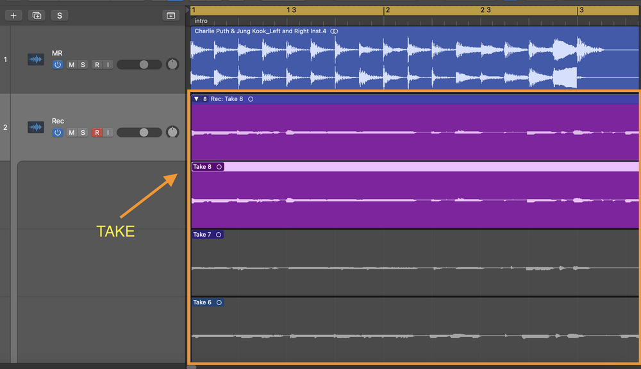Adjust the MR track volume slider

[144, 65]
